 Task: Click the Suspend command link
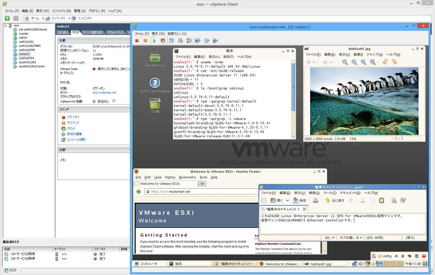(x=73, y=123)
